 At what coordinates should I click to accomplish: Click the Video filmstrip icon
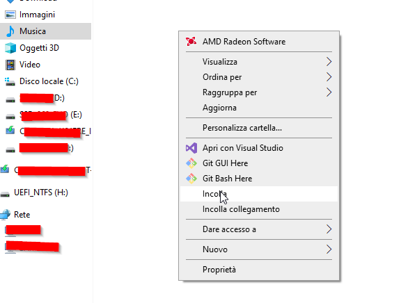click(x=10, y=65)
